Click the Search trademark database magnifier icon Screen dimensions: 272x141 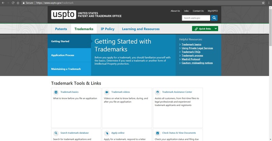[56, 133]
